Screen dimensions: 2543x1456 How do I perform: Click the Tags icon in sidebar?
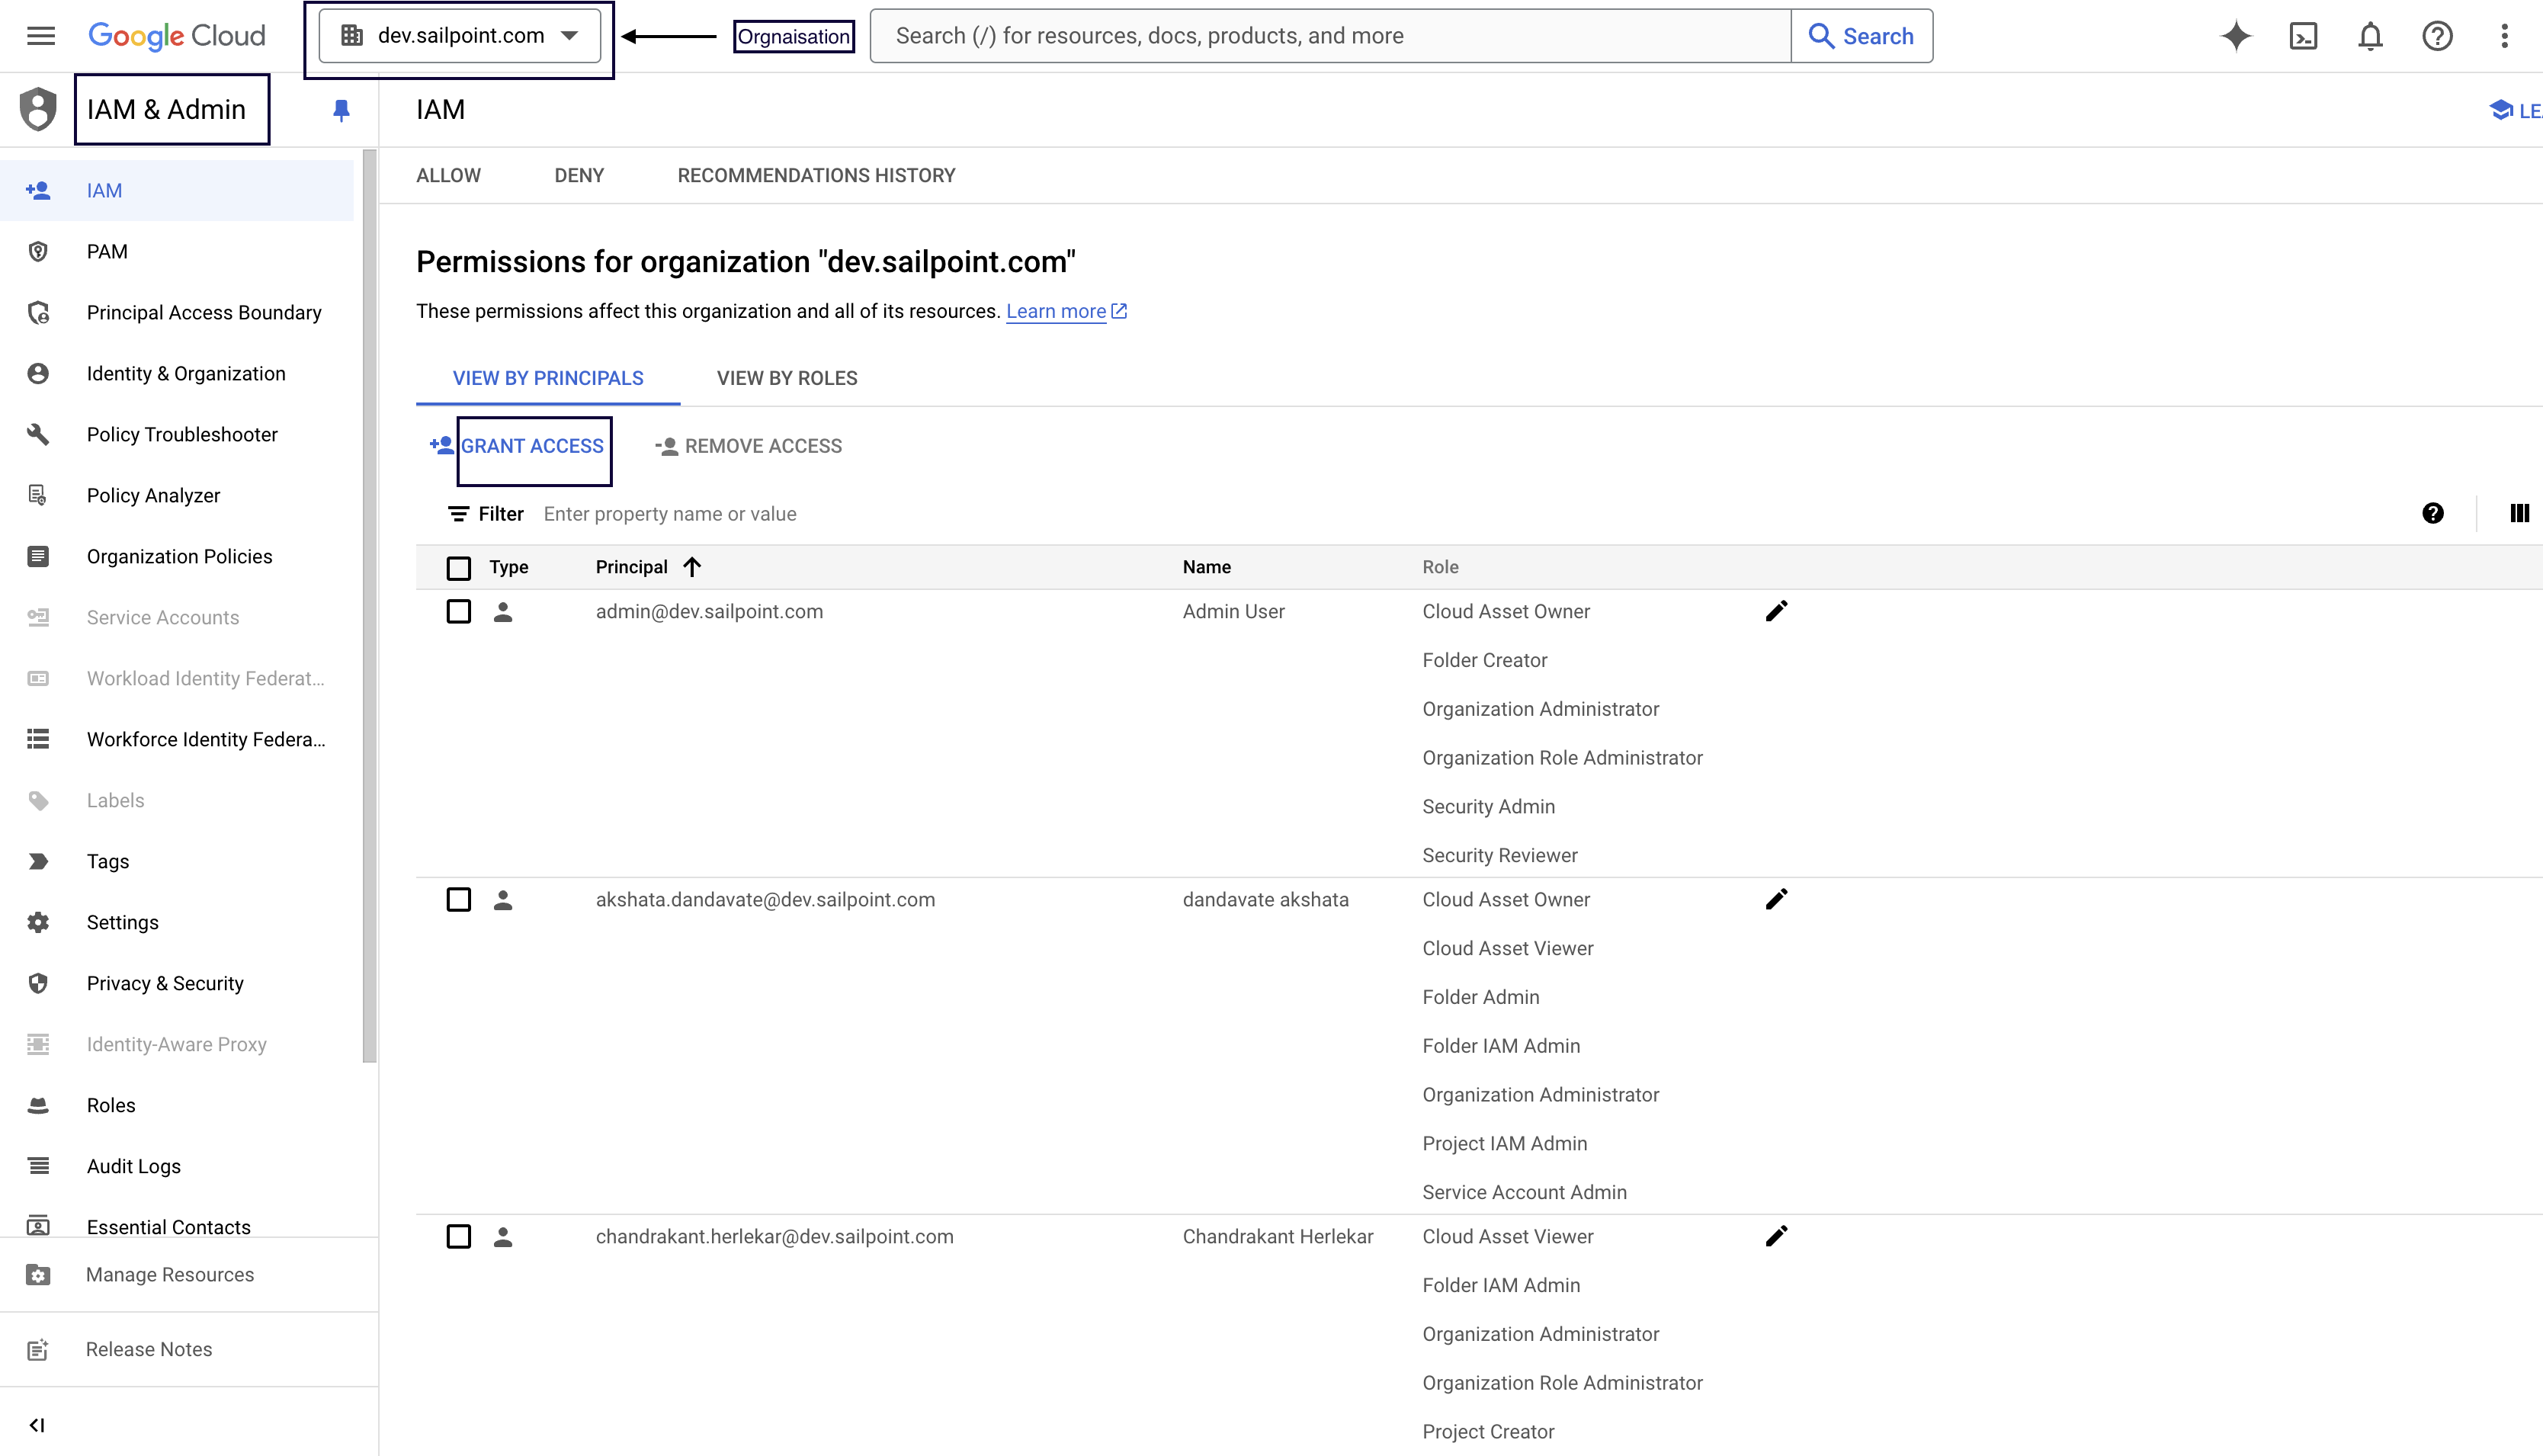(38, 861)
